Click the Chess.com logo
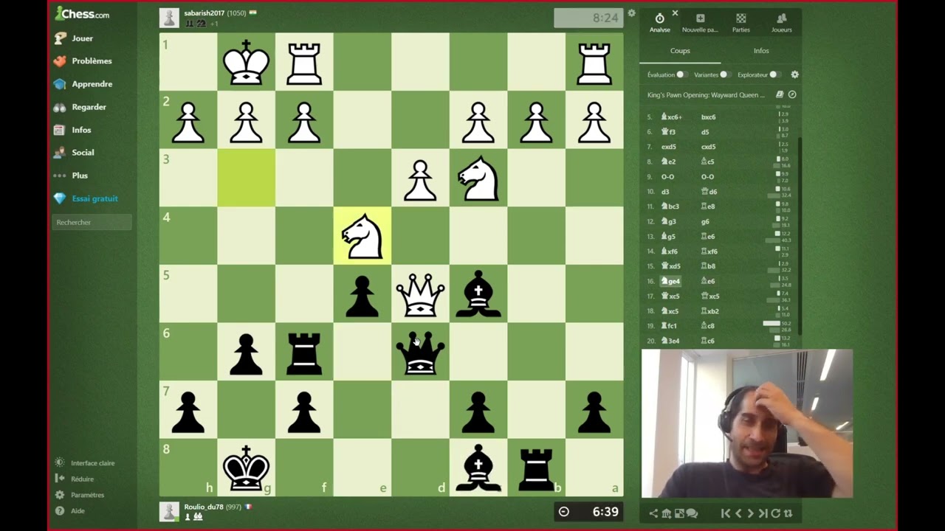 [x=82, y=14]
